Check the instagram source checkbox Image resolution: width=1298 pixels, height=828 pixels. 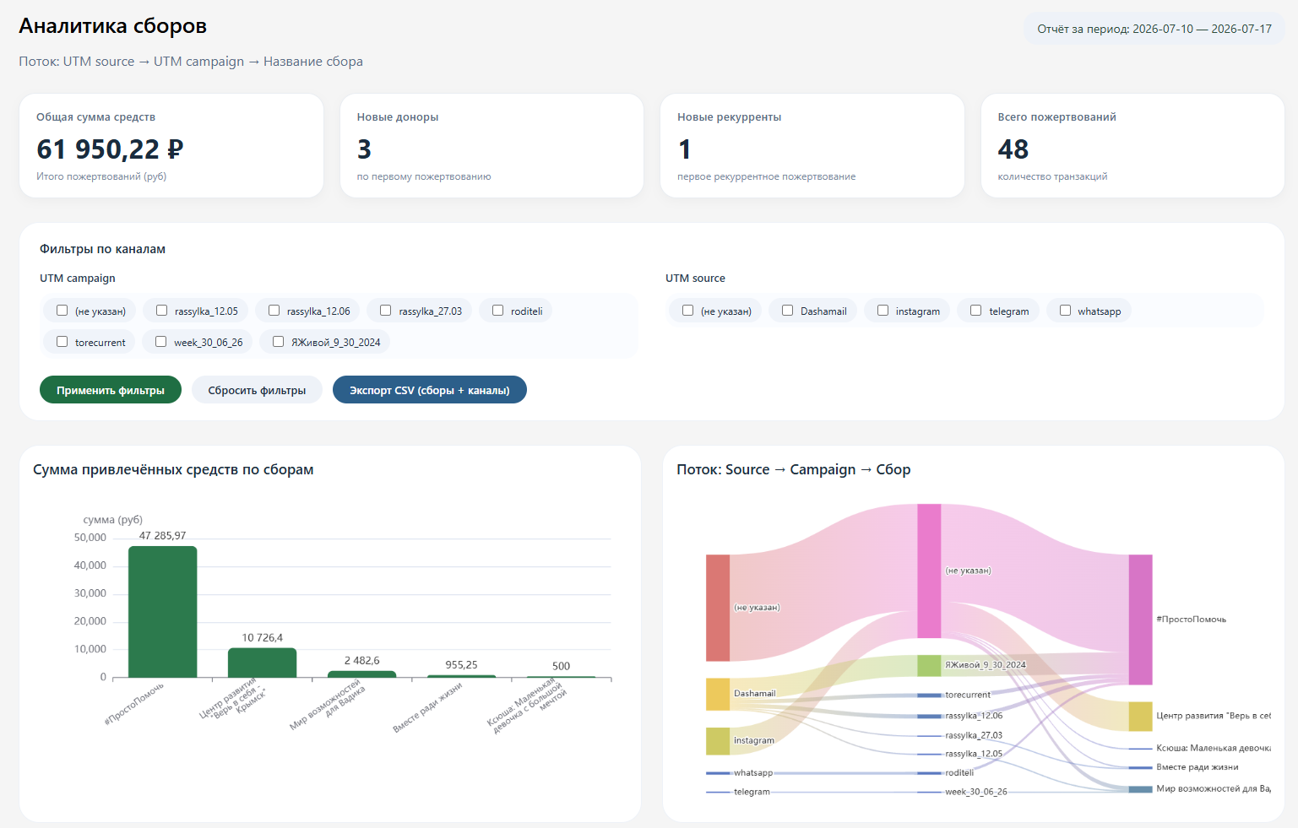[x=883, y=311]
